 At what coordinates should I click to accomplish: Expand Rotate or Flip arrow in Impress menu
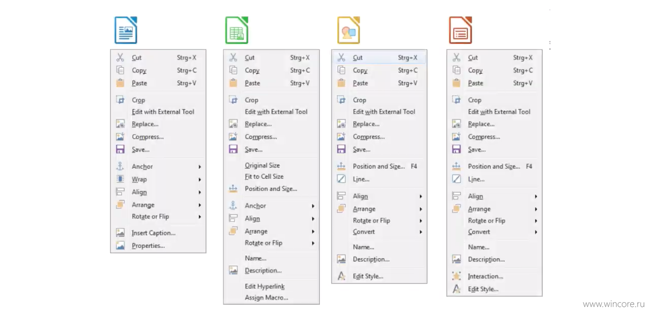(536, 221)
